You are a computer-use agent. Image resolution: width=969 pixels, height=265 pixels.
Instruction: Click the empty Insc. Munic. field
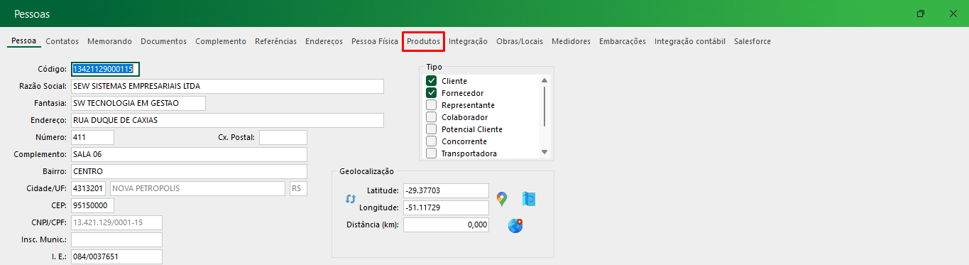click(x=116, y=239)
